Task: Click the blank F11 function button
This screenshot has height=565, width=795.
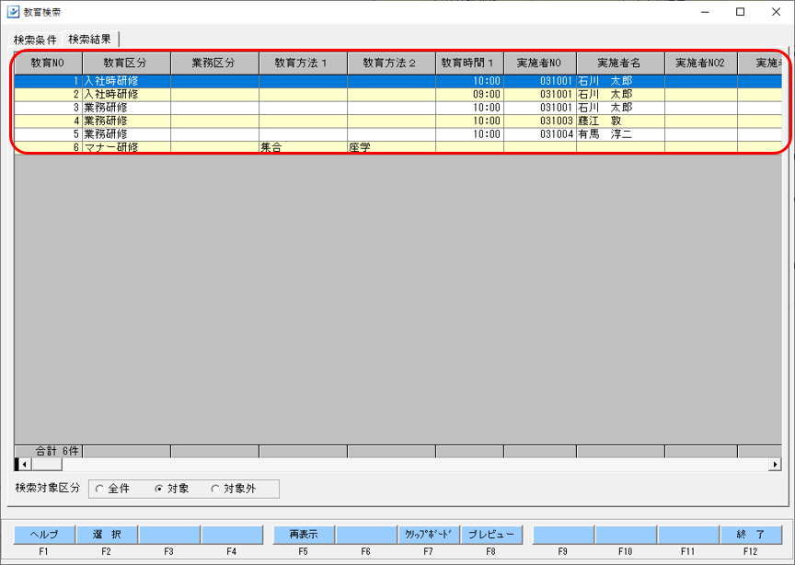Action: pyautogui.click(x=688, y=535)
